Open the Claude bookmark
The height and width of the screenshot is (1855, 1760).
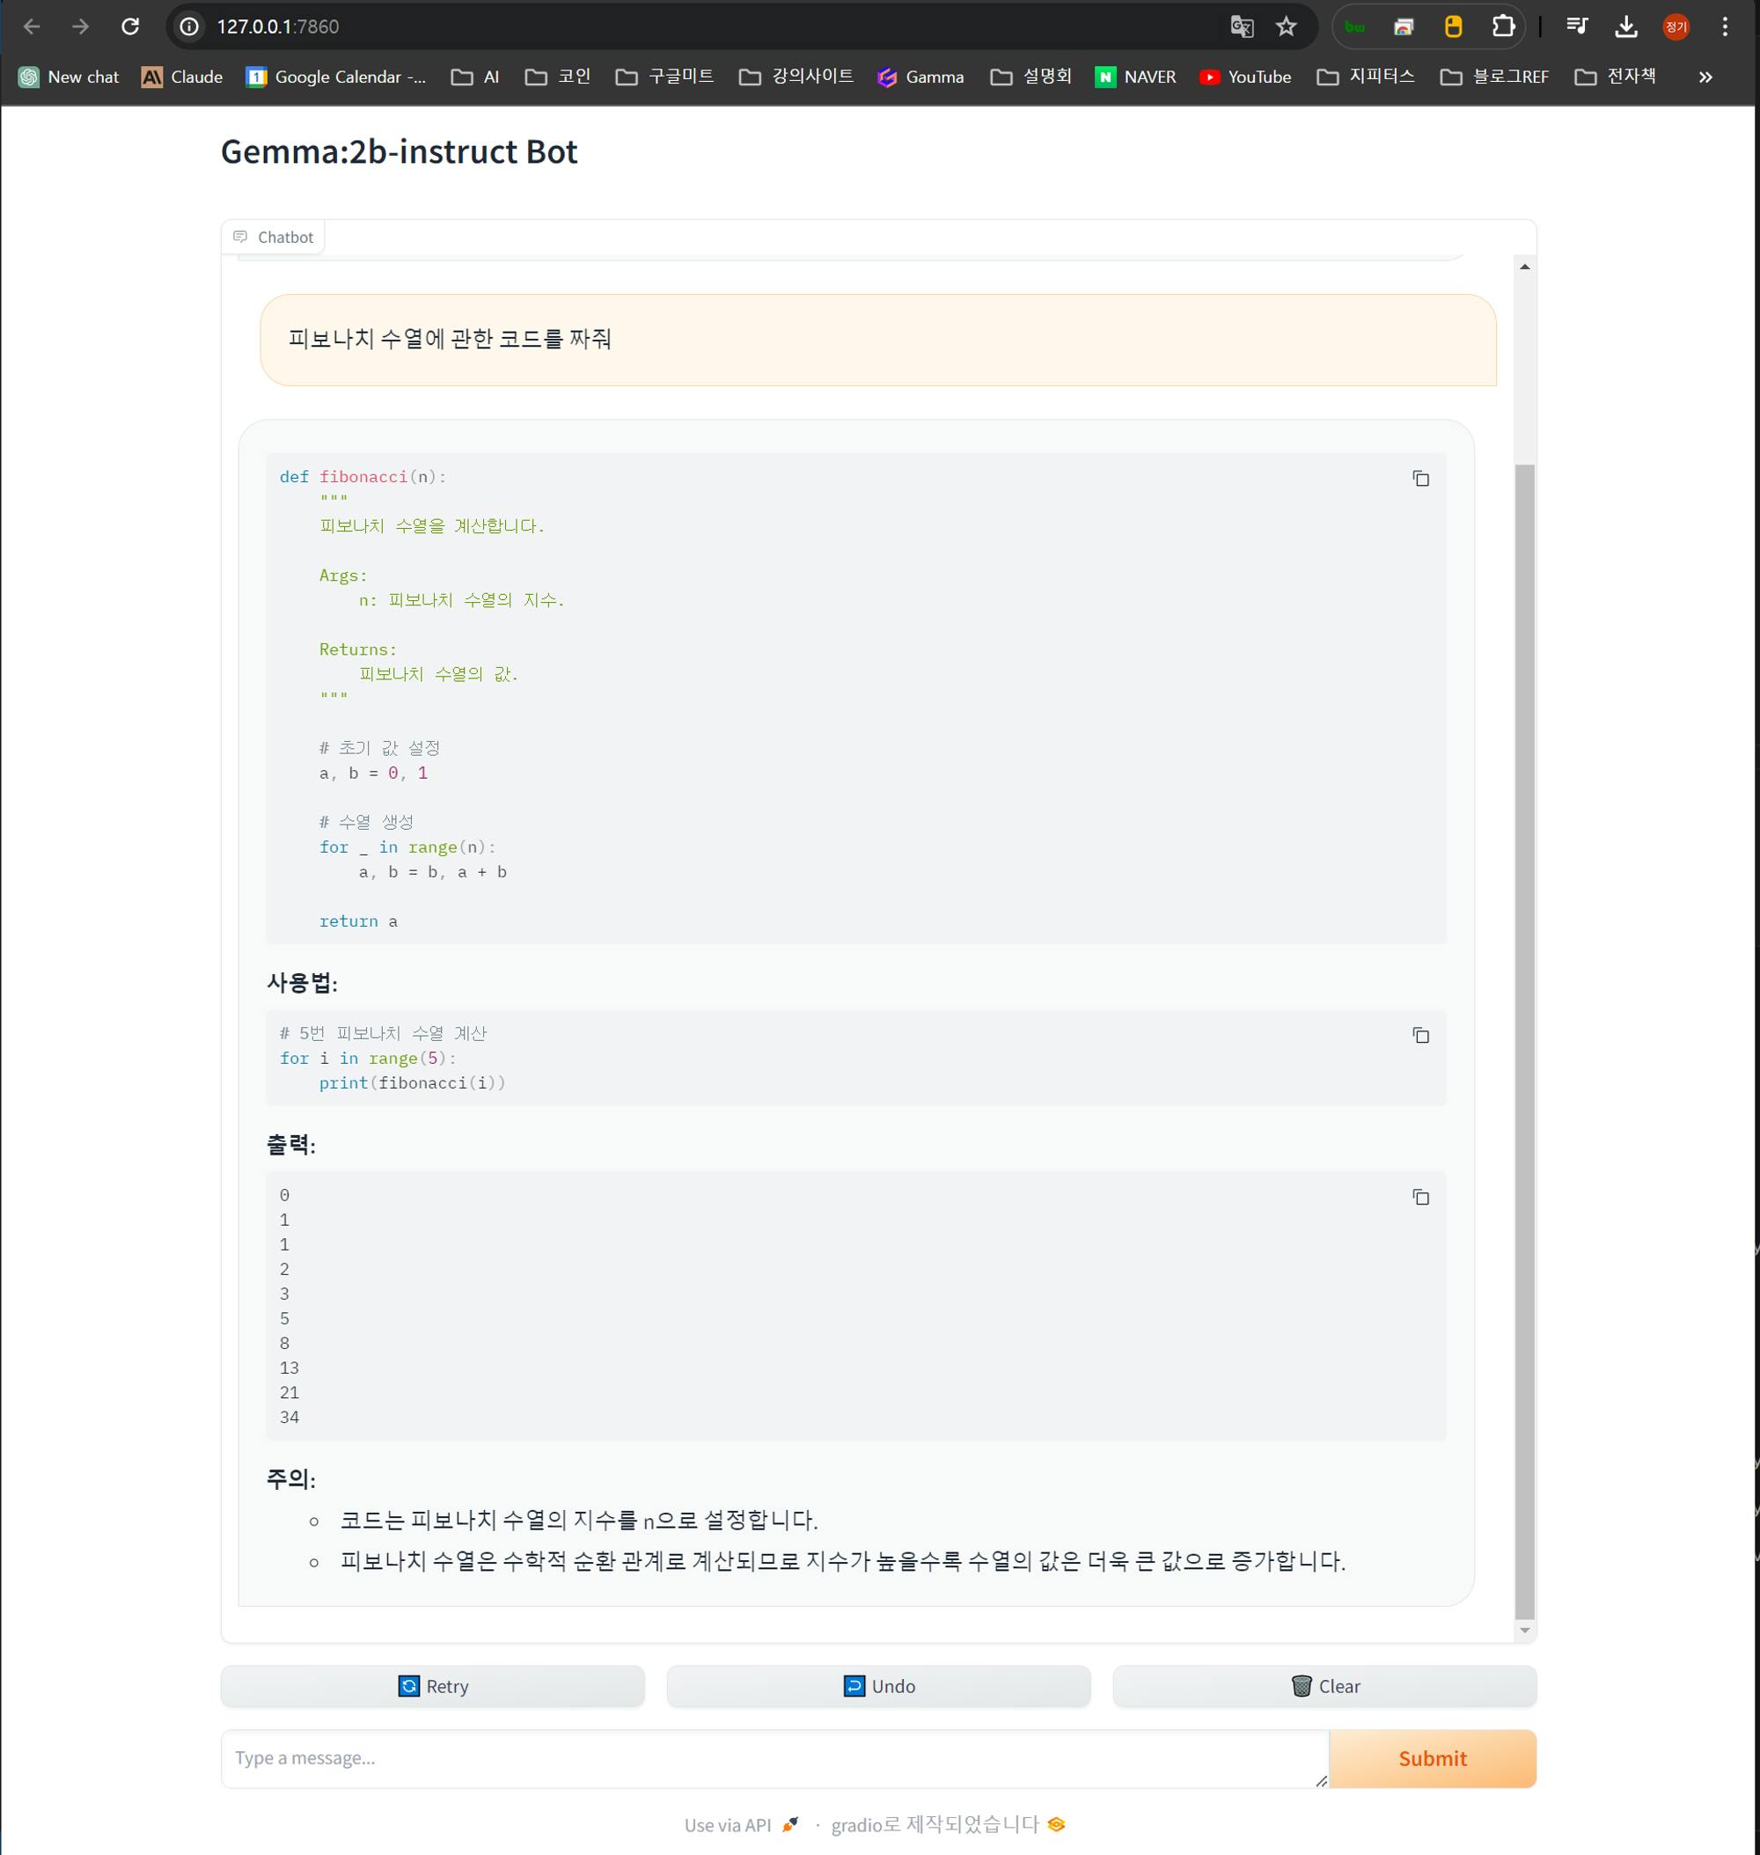click(182, 77)
